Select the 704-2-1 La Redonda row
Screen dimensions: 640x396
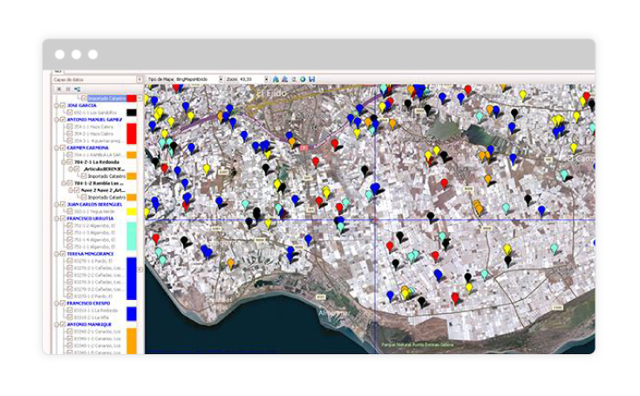(x=97, y=162)
